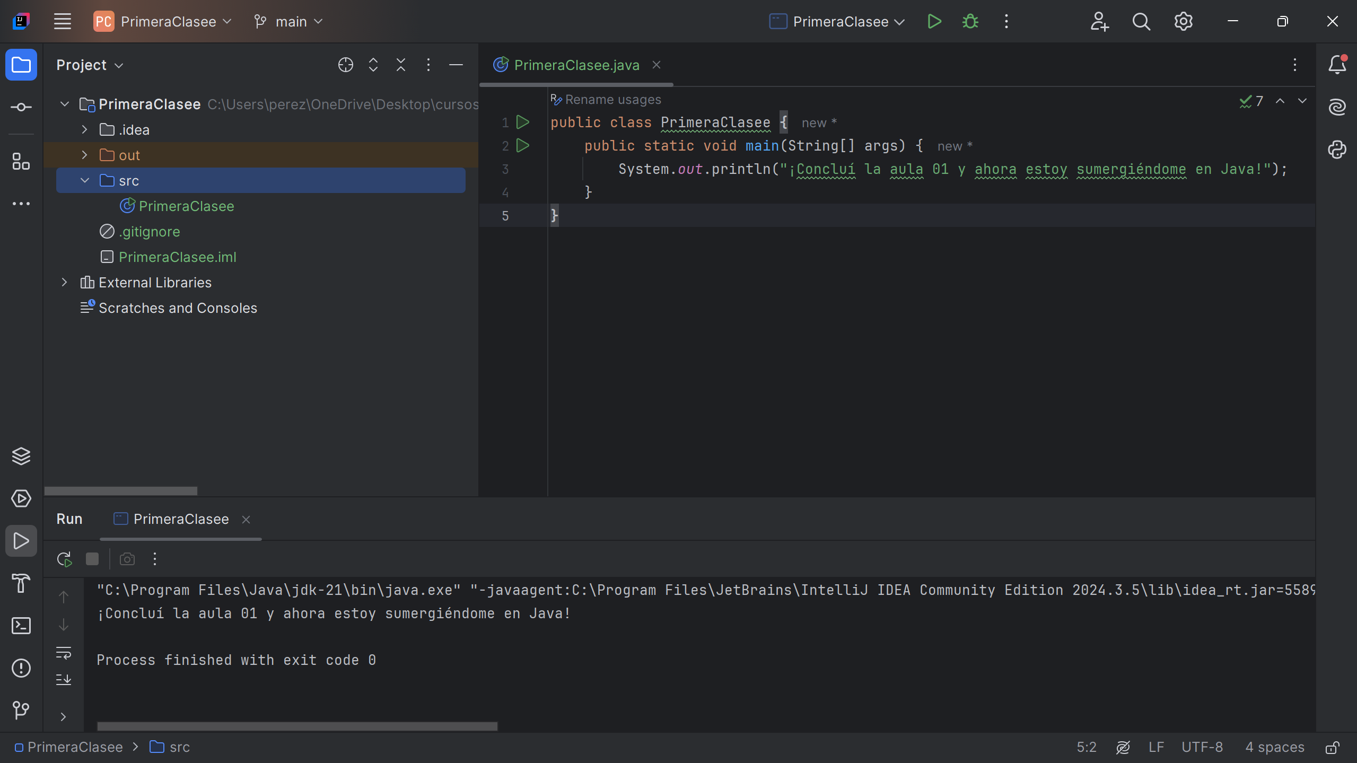This screenshot has height=763, width=1357.
Task: Open the Python console side icon
Action: click(1337, 150)
